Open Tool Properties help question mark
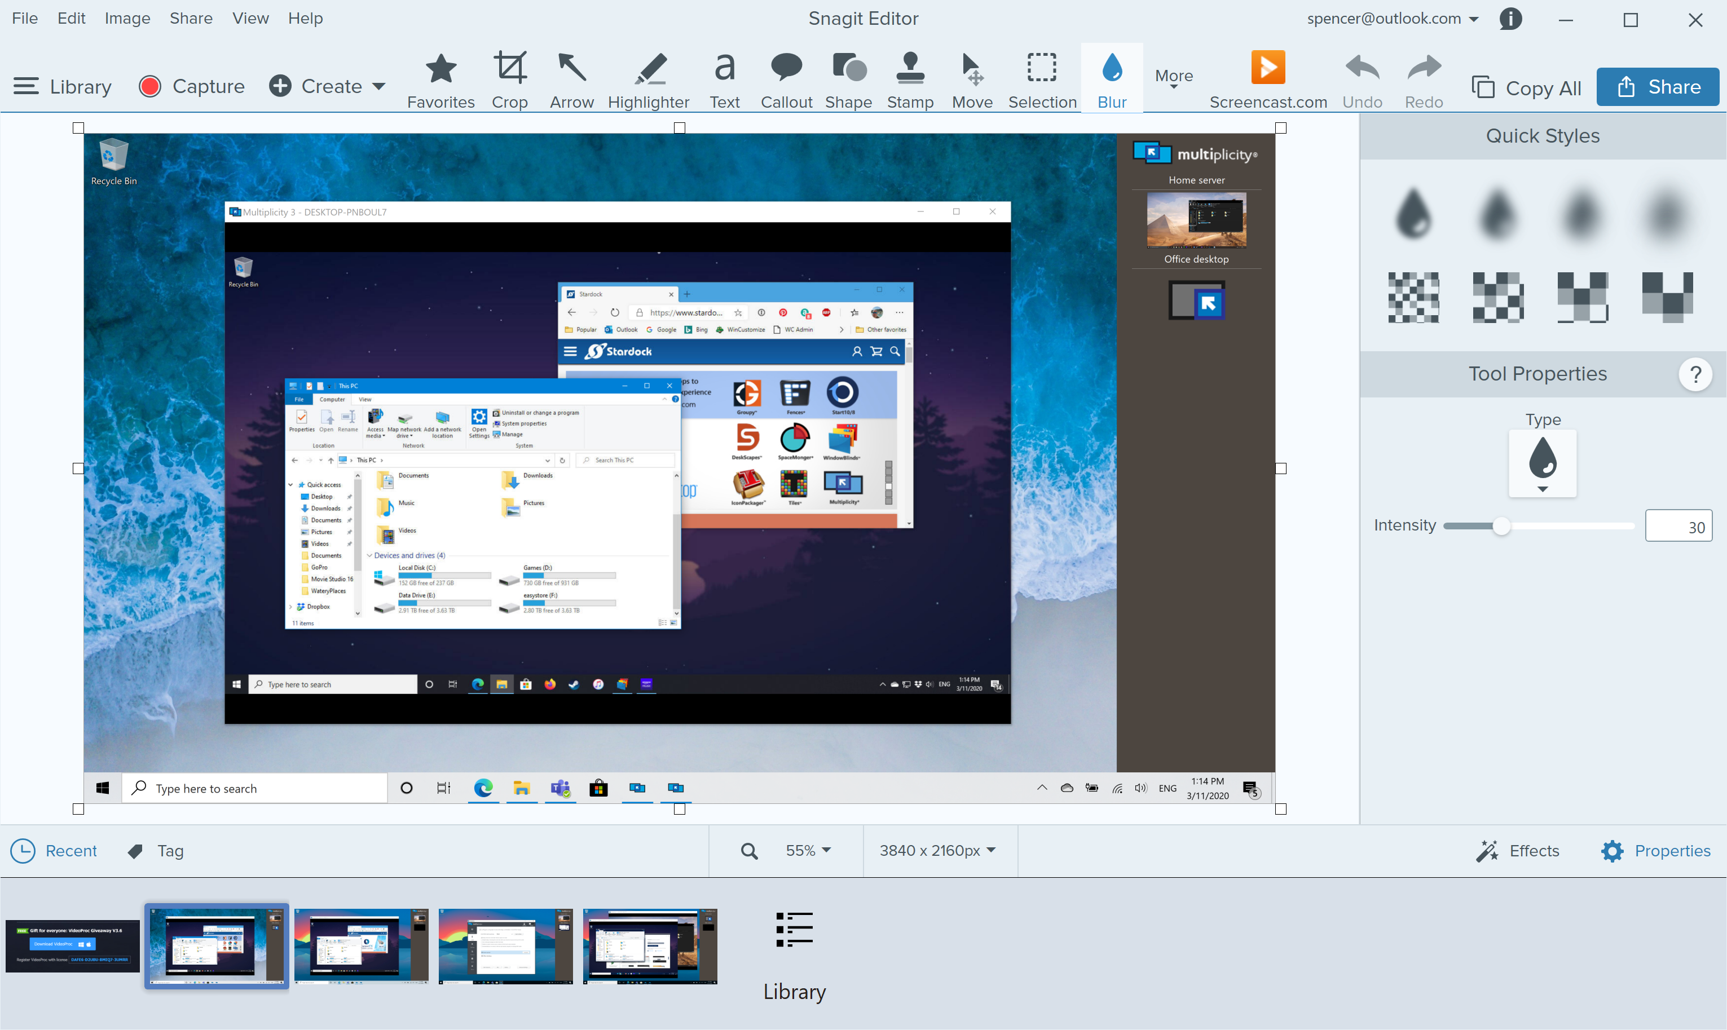 [1695, 374]
